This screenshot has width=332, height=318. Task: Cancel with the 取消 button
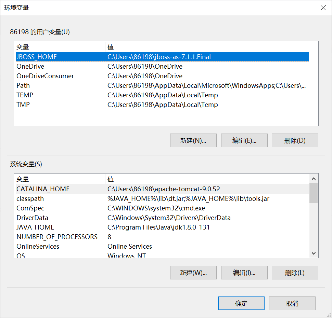[x=292, y=303]
